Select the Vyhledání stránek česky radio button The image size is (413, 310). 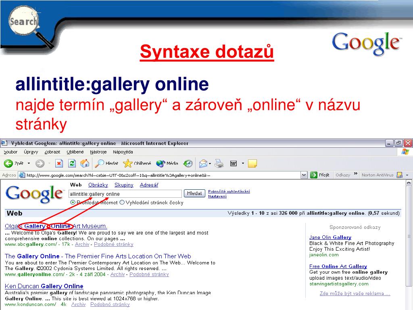122,203
